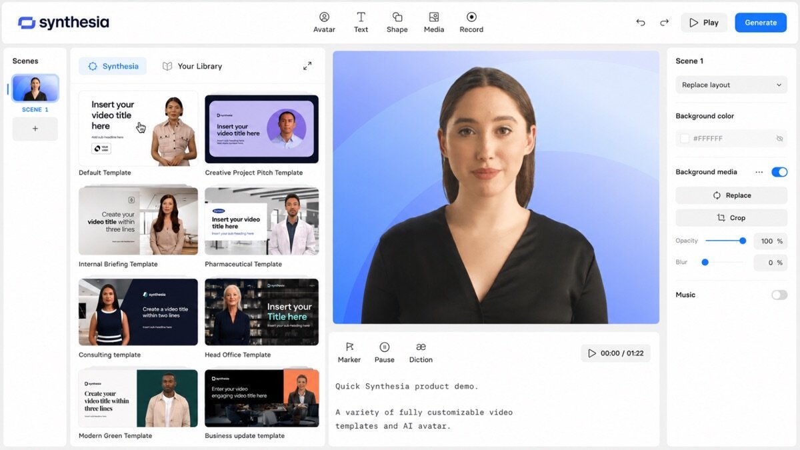Click the Generate button
The image size is (800, 450).
pyautogui.click(x=761, y=23)
